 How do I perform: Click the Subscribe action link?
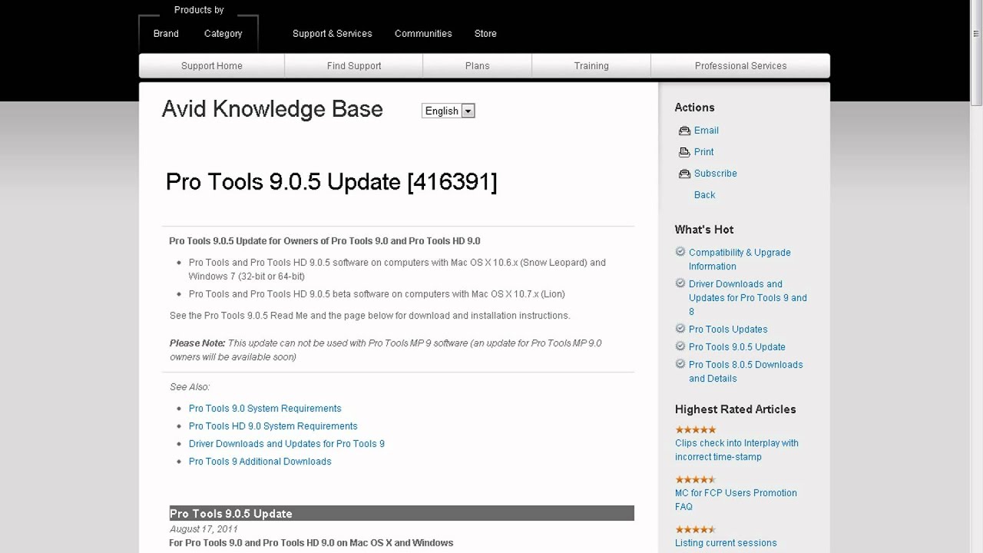[716, 174]
